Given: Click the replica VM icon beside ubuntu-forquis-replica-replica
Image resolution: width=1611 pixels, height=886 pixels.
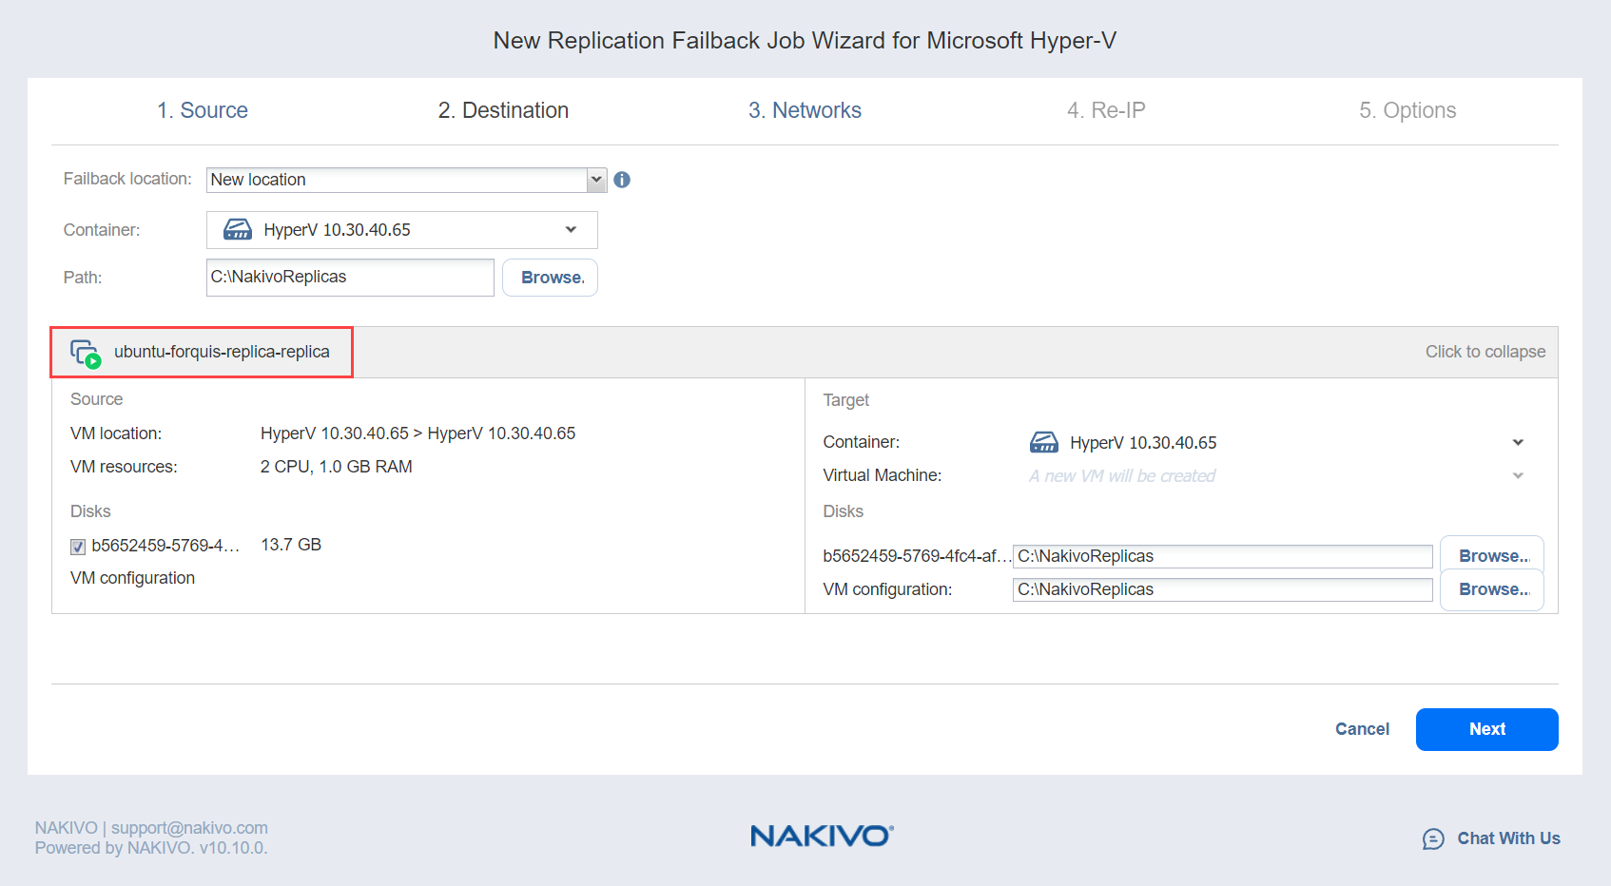Looking at the screenshot, I should [x=86, y=353].
